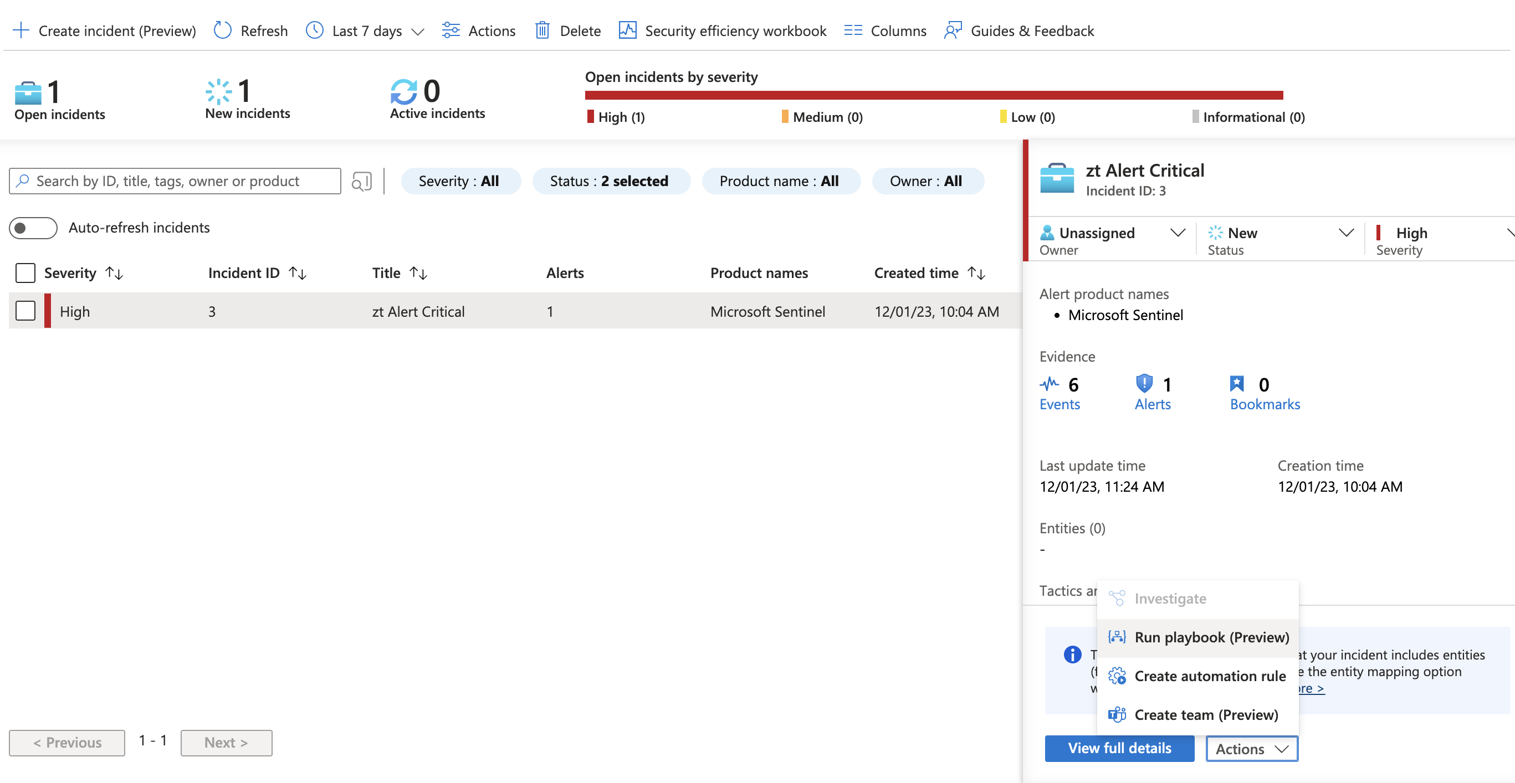Select Run playbook (Preview)
The width and height of the screenshot is (1515, 783).
coord(1210,637)
